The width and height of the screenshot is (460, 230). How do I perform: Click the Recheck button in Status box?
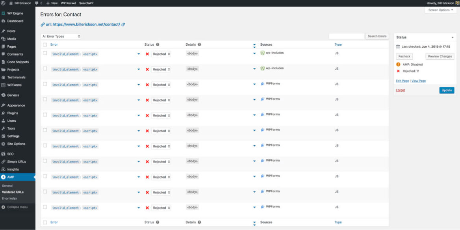click(x=404, y=56)
